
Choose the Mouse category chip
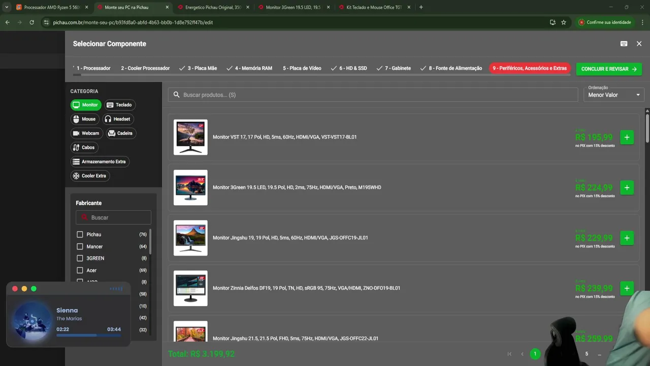(84, 119)
